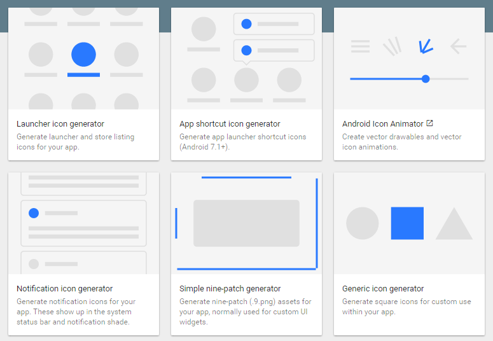Image resolution: width=493 pixels, height=341 pixels.
Task: Click the gray triangle shape in Generic icon thumbnail
Action: pos(454,225)
